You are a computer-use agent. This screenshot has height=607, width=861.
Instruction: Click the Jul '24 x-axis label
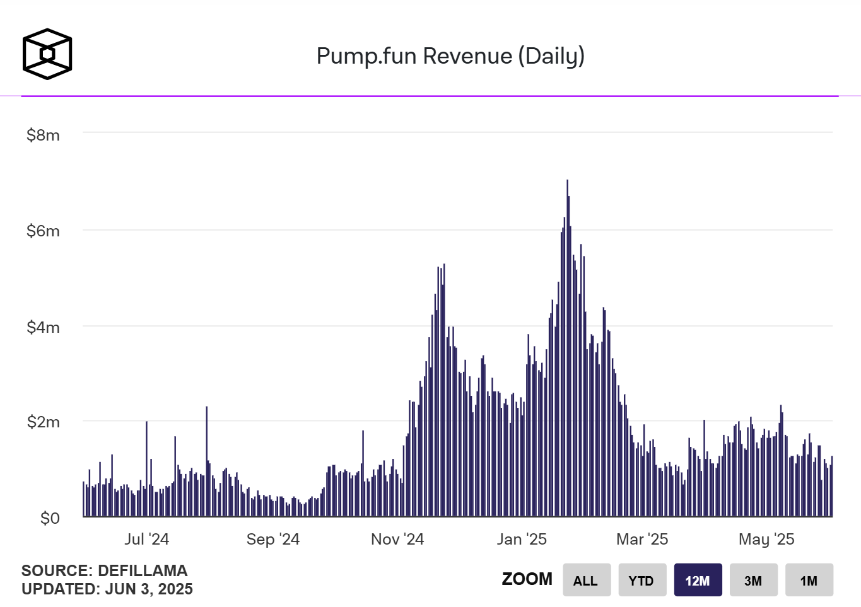(146, 539)
